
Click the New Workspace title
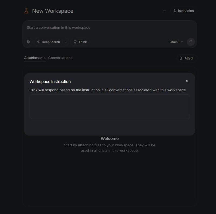pos(53,11)
